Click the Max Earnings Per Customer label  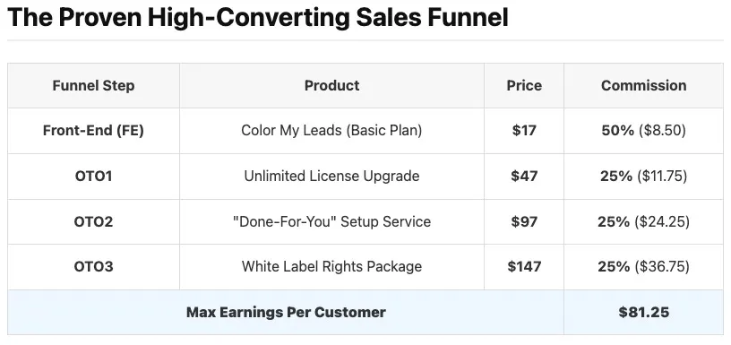286,312
